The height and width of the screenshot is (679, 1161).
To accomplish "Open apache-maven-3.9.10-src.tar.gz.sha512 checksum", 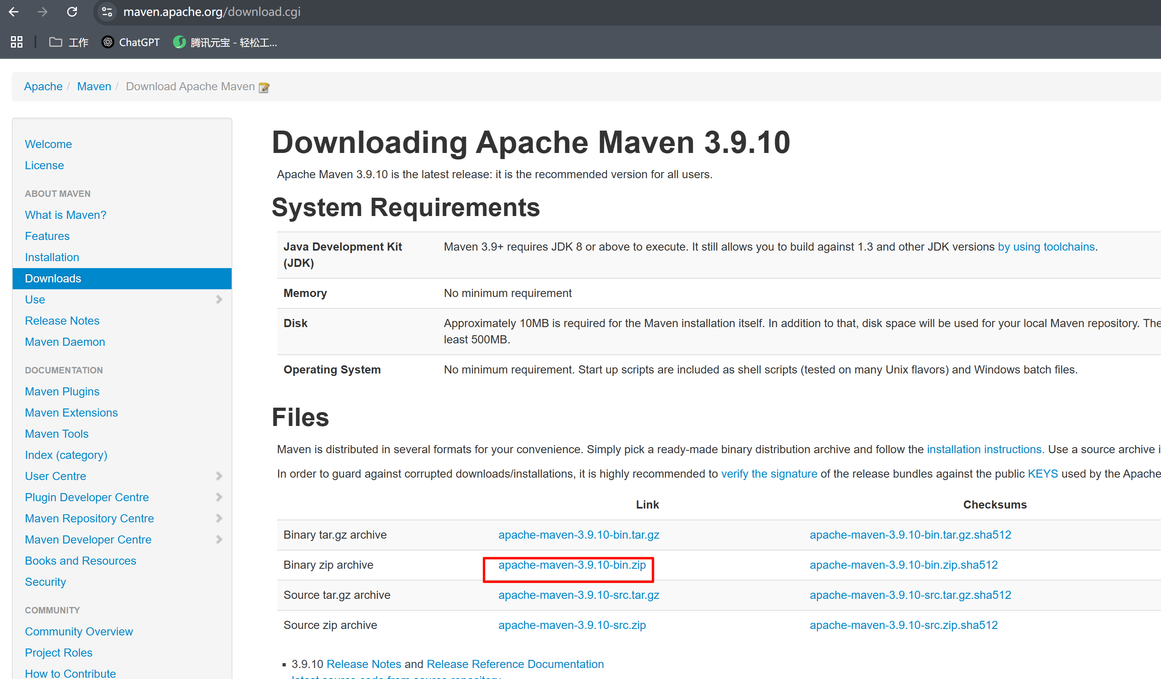I will tap(910, 595).
